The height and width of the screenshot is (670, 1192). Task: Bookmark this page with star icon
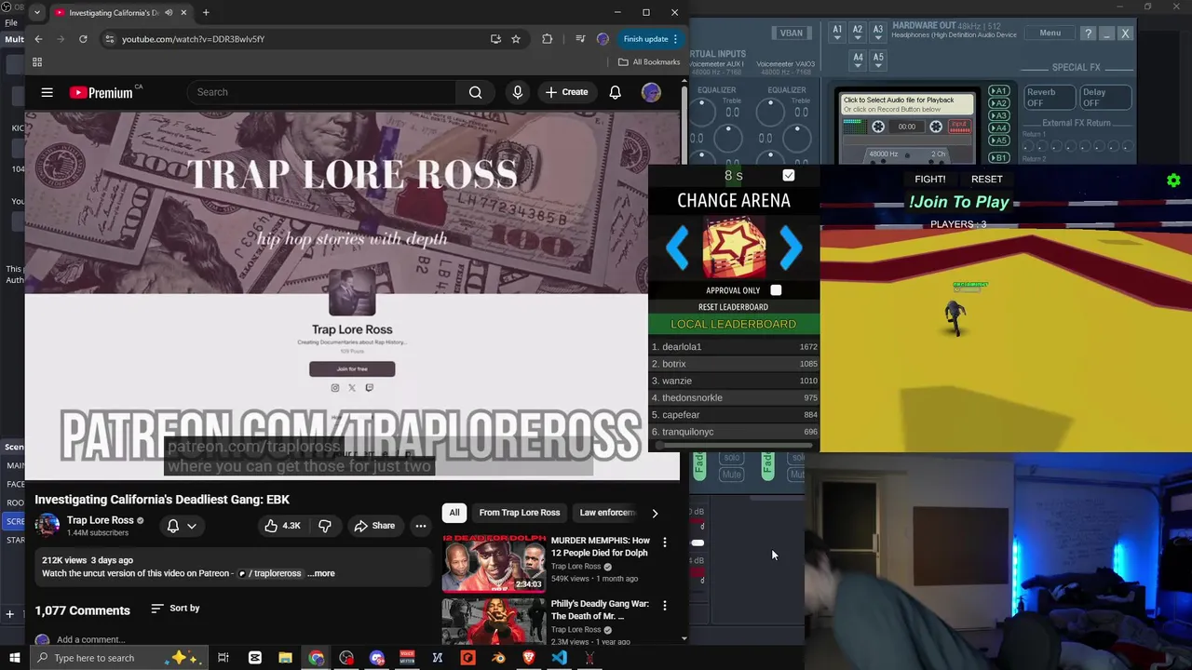pos(516,39)
